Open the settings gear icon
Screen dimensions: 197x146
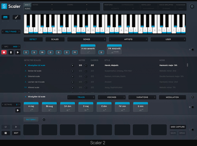pos(192,6)
